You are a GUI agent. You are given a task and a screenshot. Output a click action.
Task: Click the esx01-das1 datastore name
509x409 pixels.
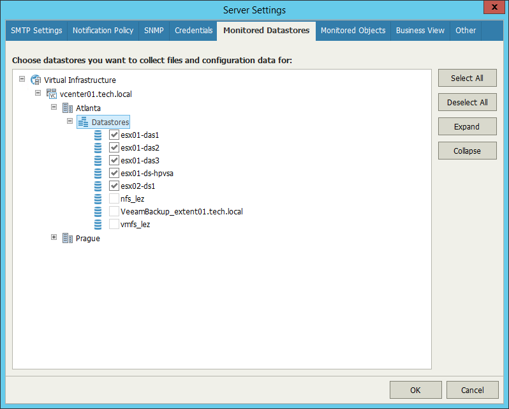point(140,135)
